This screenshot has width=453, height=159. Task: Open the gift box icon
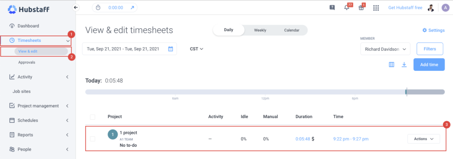[x=361, y=8]
